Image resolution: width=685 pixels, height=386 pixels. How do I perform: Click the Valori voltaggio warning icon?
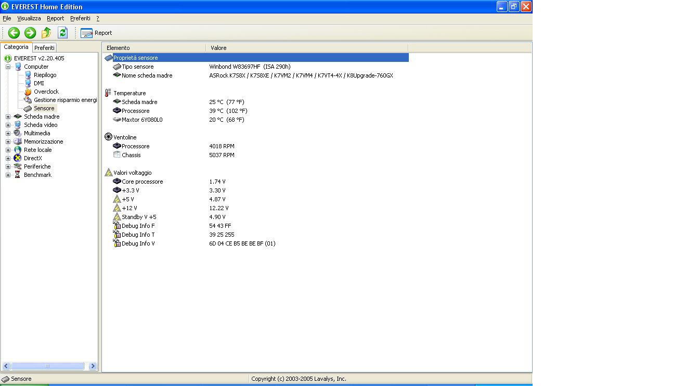[x=108, y=172]
